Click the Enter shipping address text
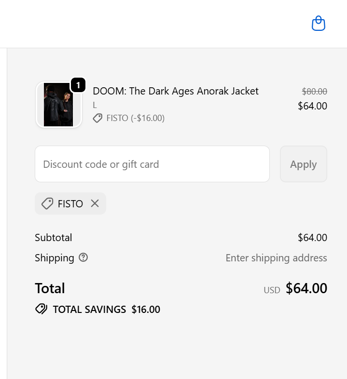The image size is (347, 379). pos(276,258)
